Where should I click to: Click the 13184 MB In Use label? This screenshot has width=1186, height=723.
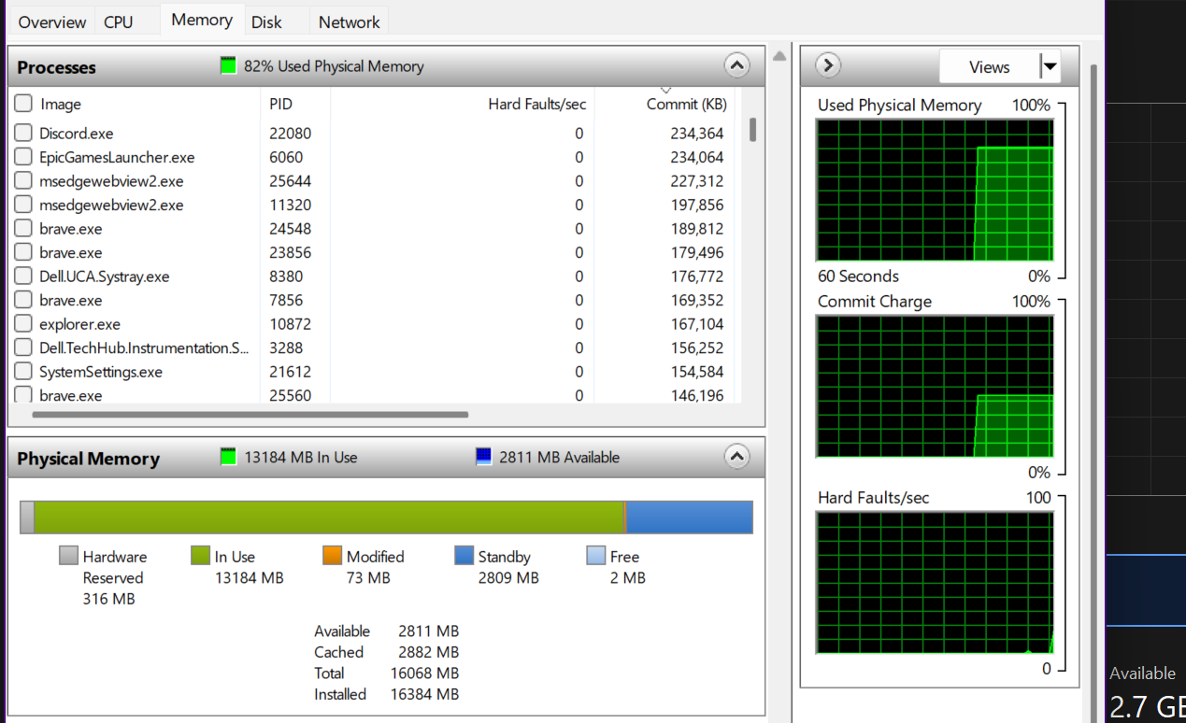pyautogui.click(x=301, y=458)
